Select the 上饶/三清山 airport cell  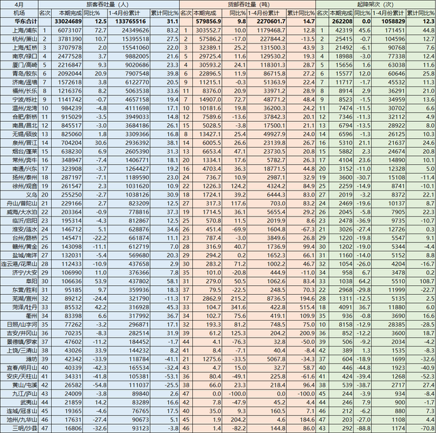[19, 350]
